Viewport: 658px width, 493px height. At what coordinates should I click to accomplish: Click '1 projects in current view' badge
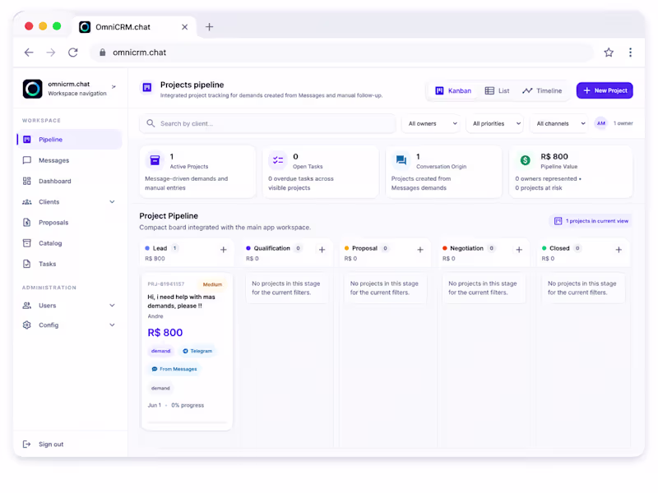(591, 221)
